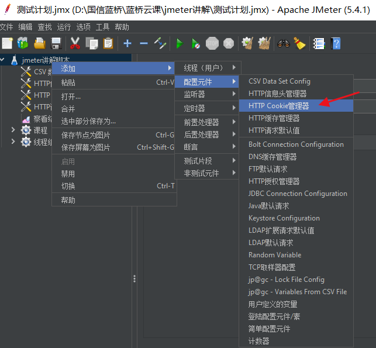The height and width of the screenshot is (348, 376).
Task: Click the Cut scissors icon
Action: point(75,43)
